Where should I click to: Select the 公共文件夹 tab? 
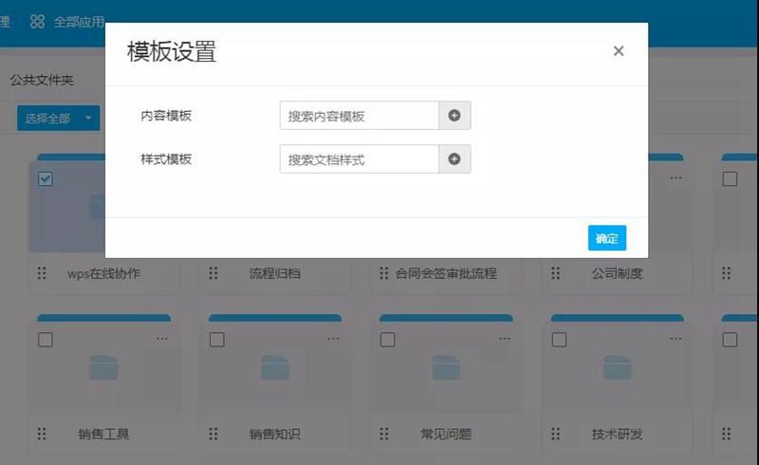pyautogui.click(x=42, y=80)
